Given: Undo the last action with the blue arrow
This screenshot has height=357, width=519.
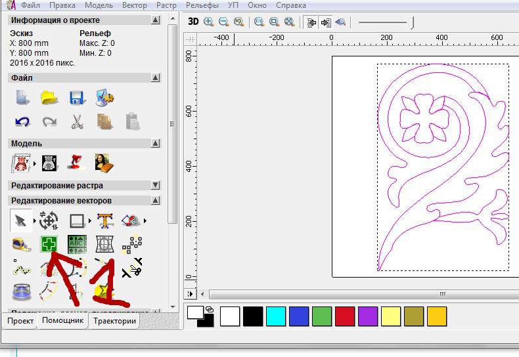Looking at the screenshot, I should pos(22,122).
